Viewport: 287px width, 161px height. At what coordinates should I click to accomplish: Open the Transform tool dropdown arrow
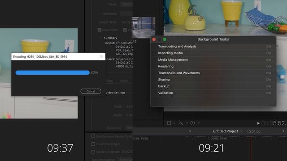point(174,123)
